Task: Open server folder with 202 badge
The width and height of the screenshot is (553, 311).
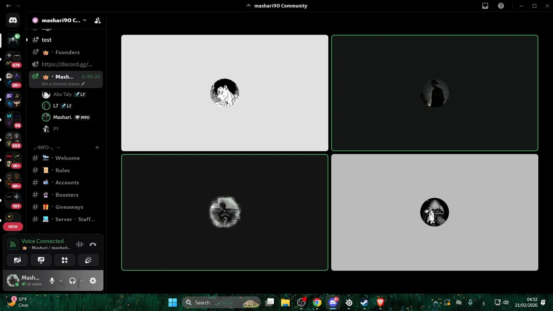Action: point(13,140)
